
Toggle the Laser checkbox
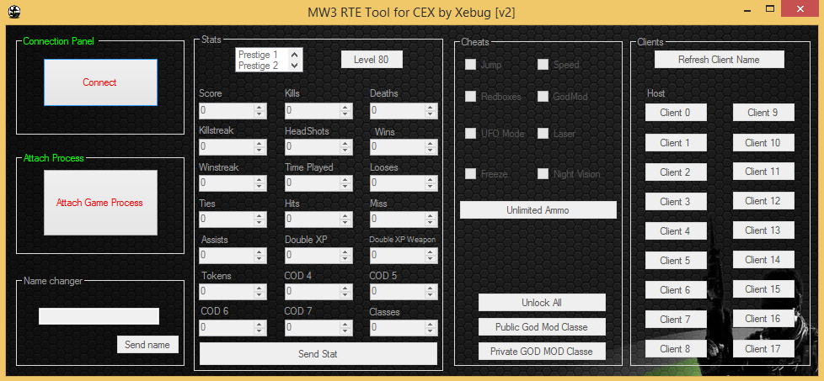point(543,133)
